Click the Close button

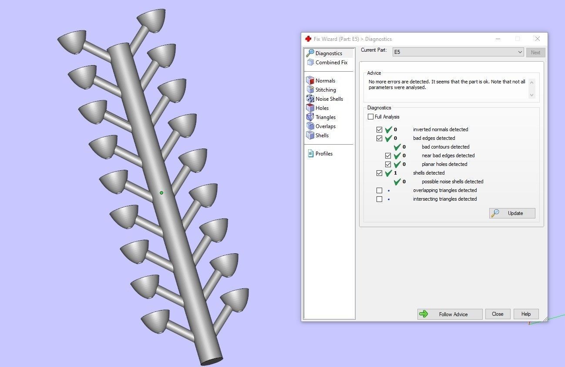pos(498,314)
